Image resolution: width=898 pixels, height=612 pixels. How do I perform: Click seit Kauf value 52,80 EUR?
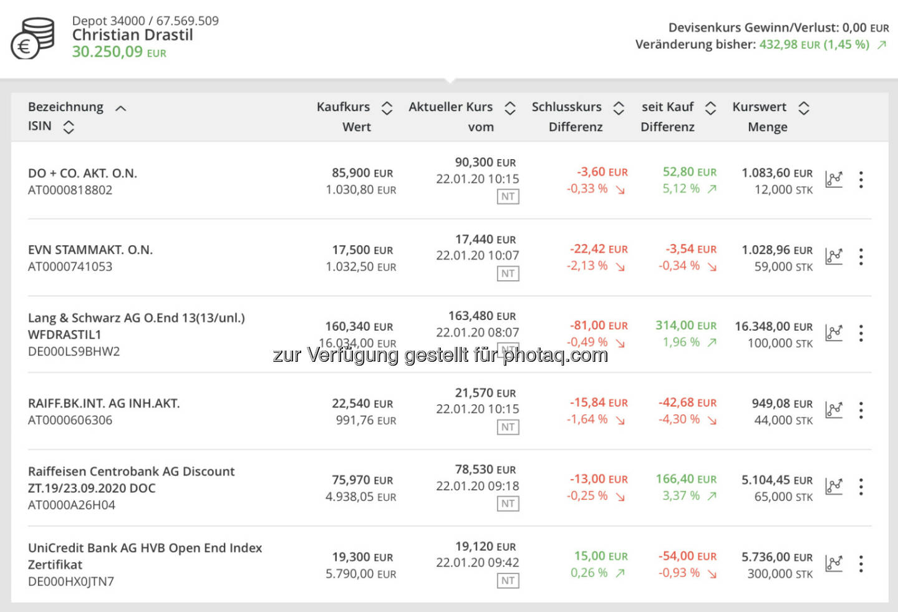(690, 172)
